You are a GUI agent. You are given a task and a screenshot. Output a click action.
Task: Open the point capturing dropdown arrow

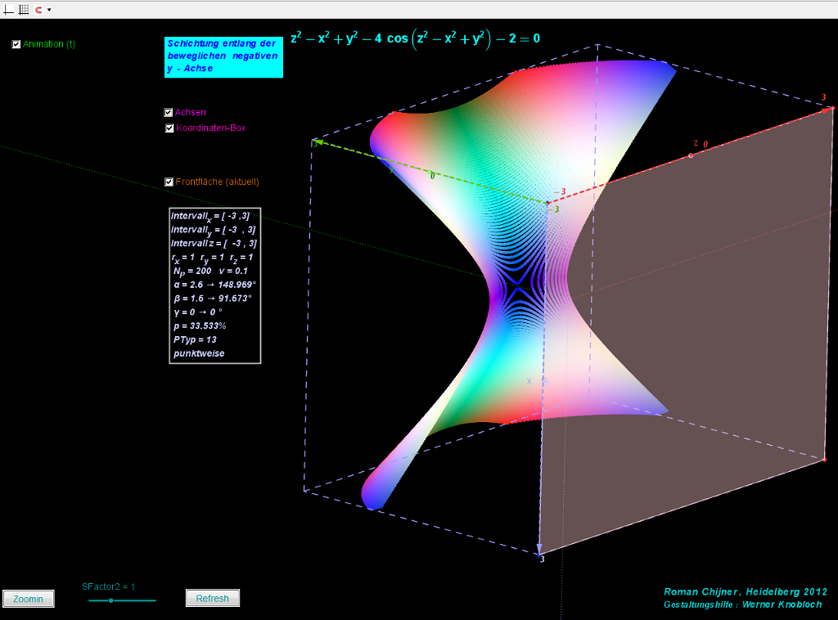pos(49,10)
